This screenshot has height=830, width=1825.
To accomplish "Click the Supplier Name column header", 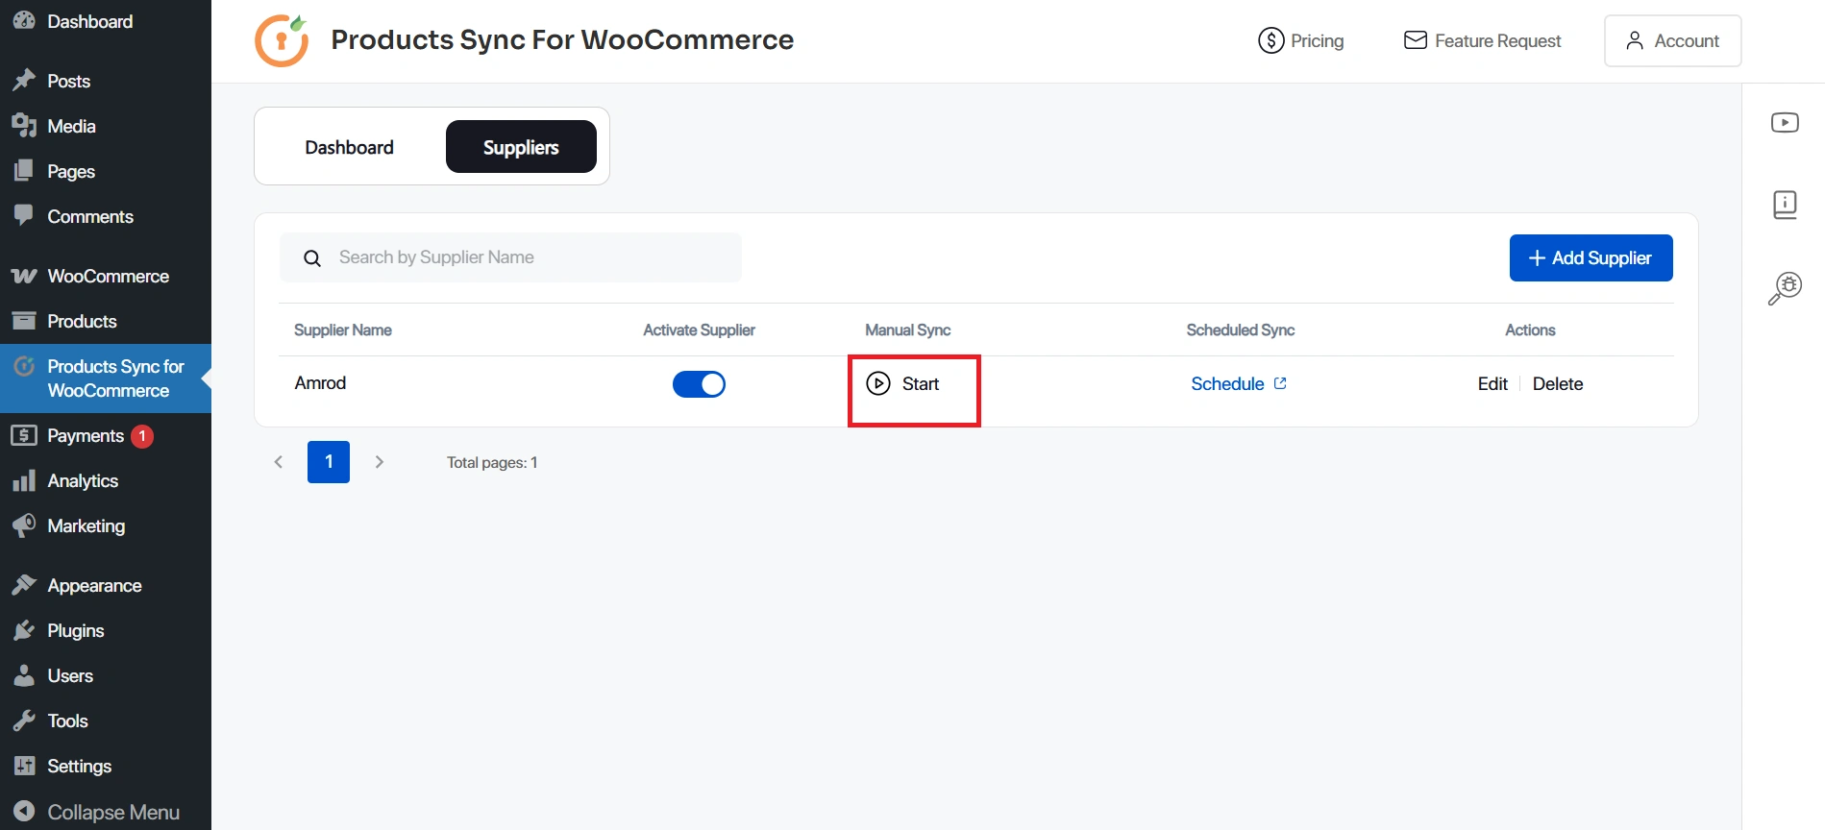I will click(x=343, y=330).
